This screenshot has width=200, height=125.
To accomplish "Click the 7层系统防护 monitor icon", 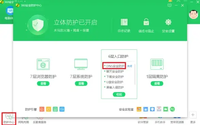I will 81,64.
